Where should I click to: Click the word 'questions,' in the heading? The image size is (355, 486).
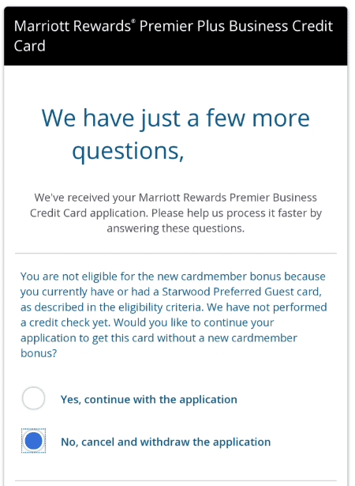point(128,151)
